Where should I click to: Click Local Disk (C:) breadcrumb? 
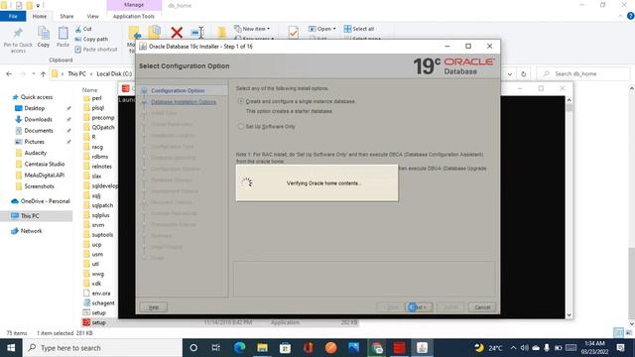coord(114,74)
